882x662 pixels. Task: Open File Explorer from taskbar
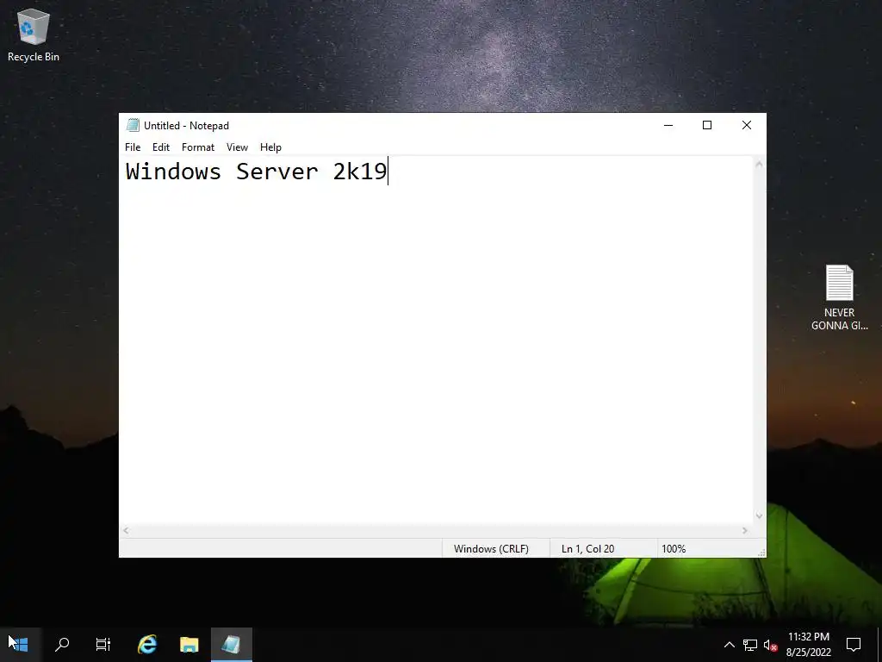pyautogui.click(x=189, y=644)
